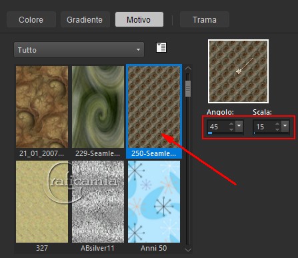Screen dimensions: 298x258
Task: Increase the Angolo value with up arrow
Action: click(231, 124)
